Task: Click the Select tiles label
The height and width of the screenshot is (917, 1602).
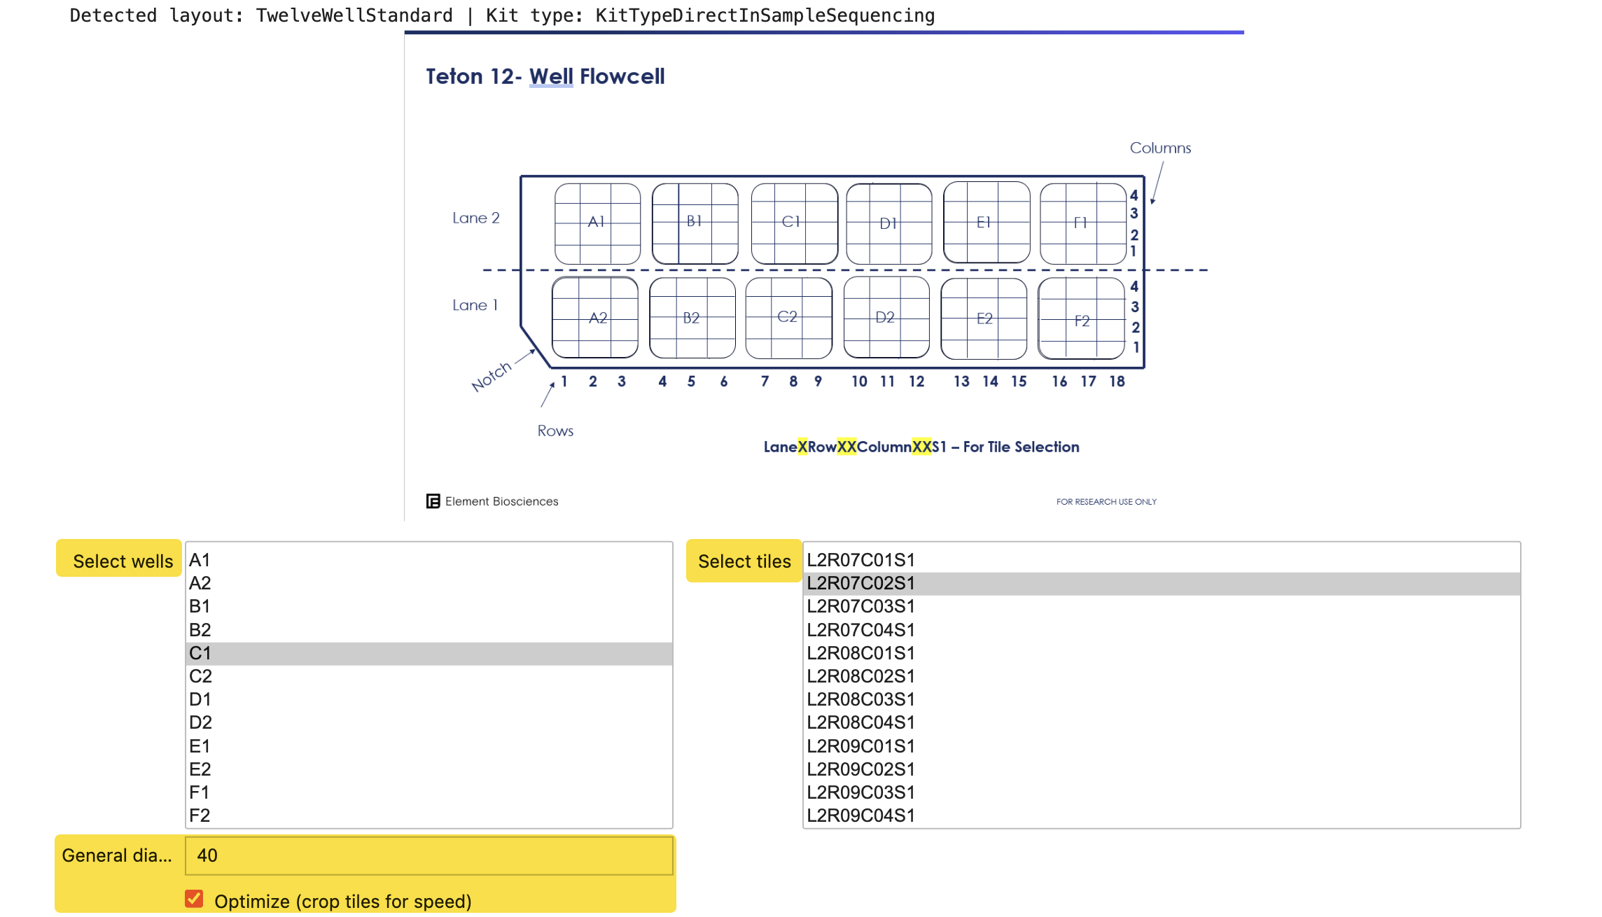Action: (x=744, y=561)
